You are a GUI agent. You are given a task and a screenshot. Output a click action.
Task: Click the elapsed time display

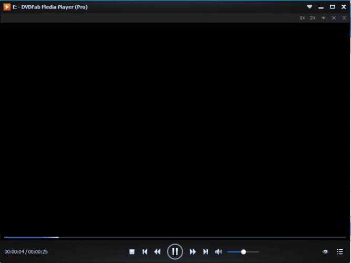pos(14,252)
